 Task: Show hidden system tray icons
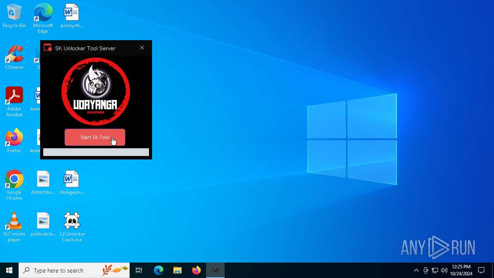pos(416,270)
